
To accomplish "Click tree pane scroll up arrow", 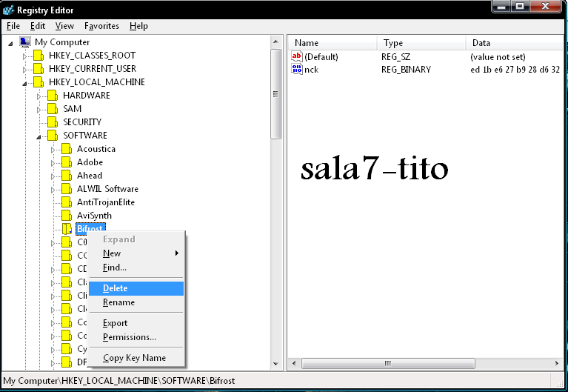I will (x=275, y=41).
